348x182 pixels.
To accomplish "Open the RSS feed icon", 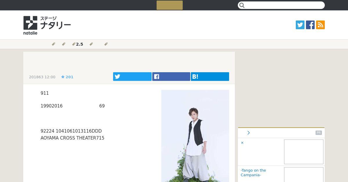I will pyautogui.click(x=320, y=25).
